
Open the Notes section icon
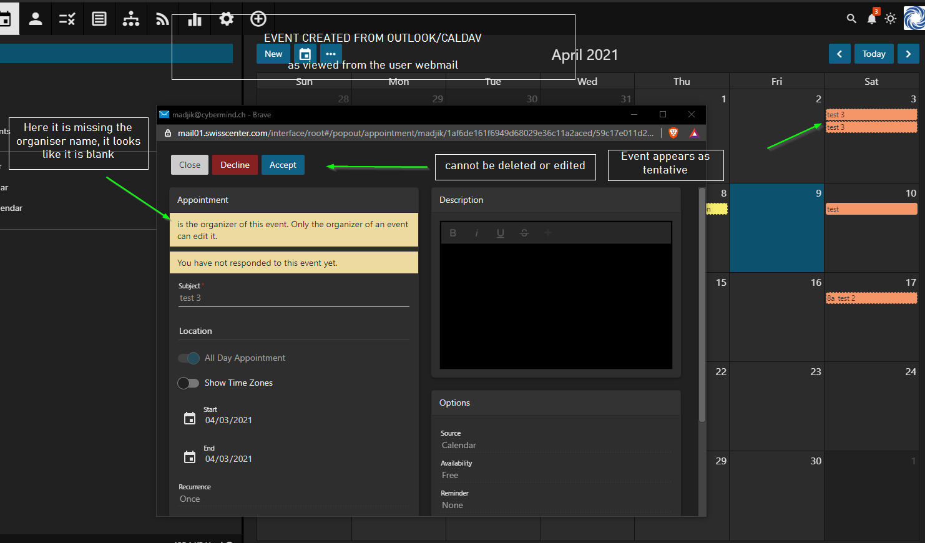tap(99, 19)
